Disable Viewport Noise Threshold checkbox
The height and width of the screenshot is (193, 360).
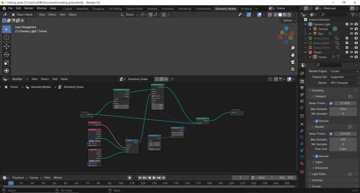click(331, 103)
